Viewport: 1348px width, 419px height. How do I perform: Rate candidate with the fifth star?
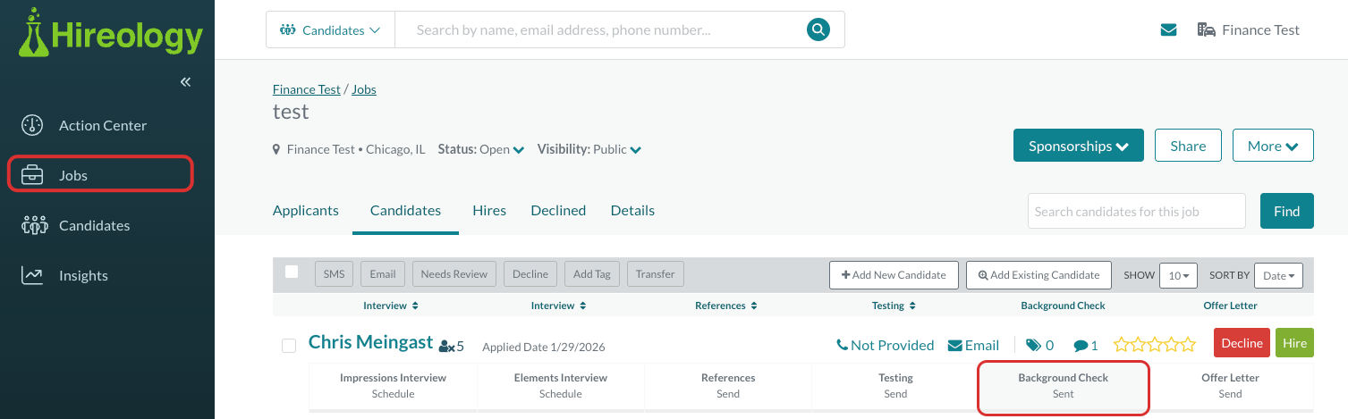[1188, 344]
